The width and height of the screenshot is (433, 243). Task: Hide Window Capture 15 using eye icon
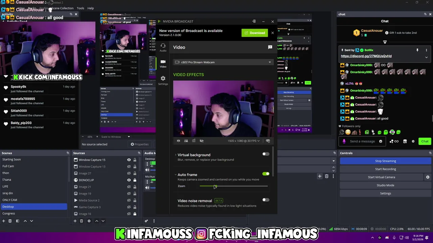129,160
